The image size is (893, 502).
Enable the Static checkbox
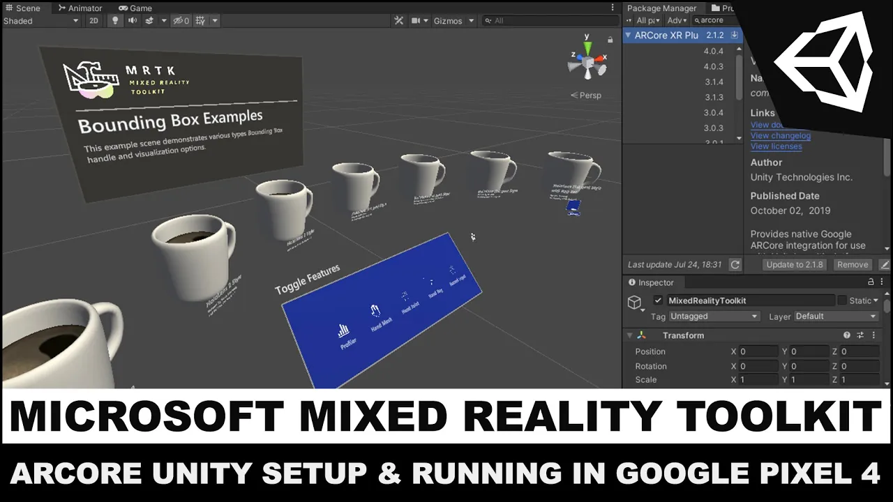[x=842, y=301]
